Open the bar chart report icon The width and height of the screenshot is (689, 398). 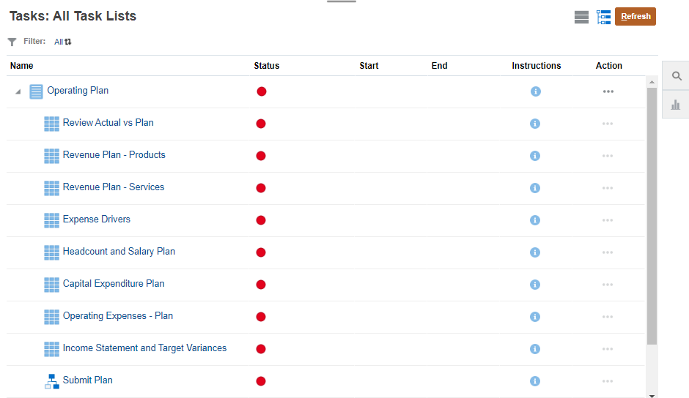pyautogui.click(x=676, y=105)
